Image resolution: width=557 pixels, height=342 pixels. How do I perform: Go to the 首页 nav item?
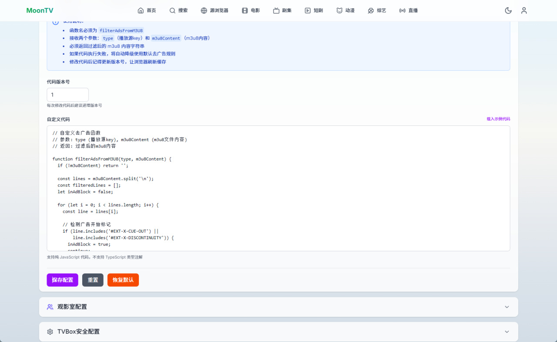pyautogui.click(x=147, y=10)
